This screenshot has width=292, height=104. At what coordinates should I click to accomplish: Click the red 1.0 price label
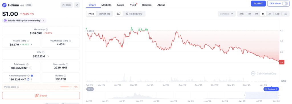(281, 63)
